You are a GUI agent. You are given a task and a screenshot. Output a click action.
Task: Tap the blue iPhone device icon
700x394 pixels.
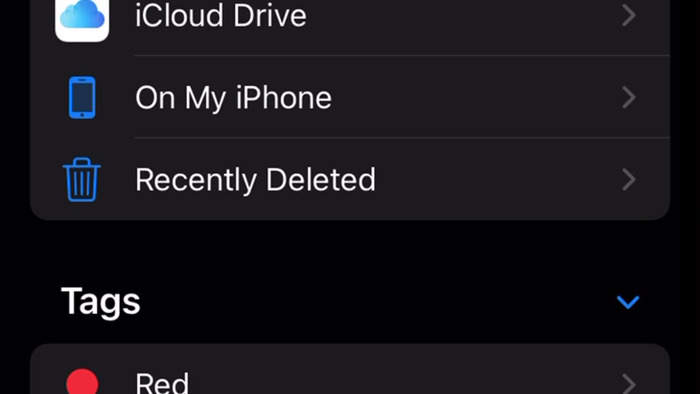(x=82, y=97)
